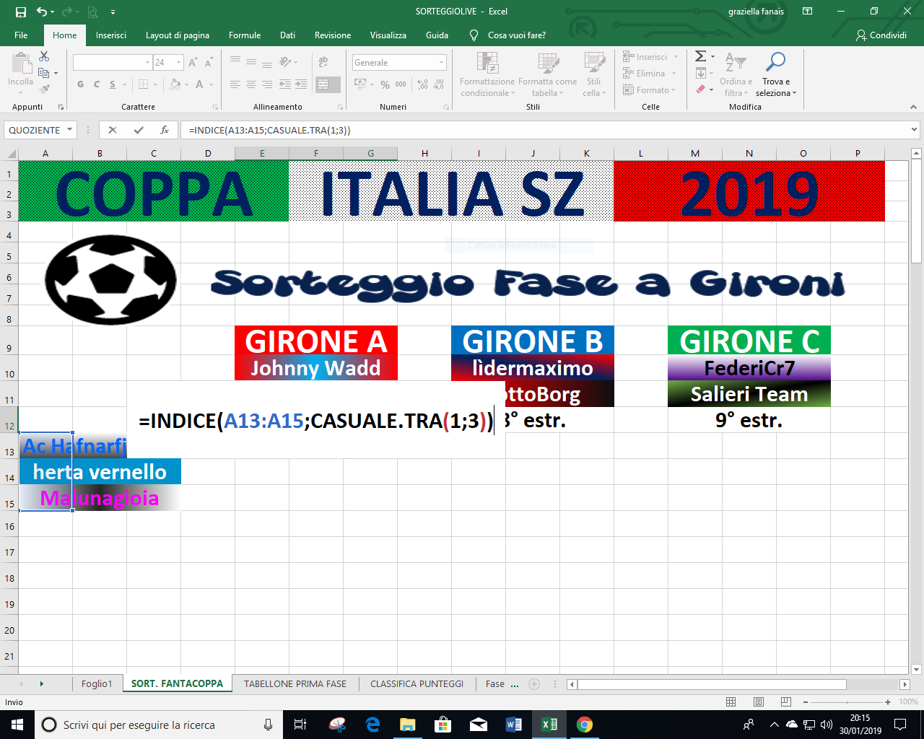Open the CLASSIFICA PUNTEGGI sheet tab
Viewport: 924px width, 739px height.
(x=417, y=683)
